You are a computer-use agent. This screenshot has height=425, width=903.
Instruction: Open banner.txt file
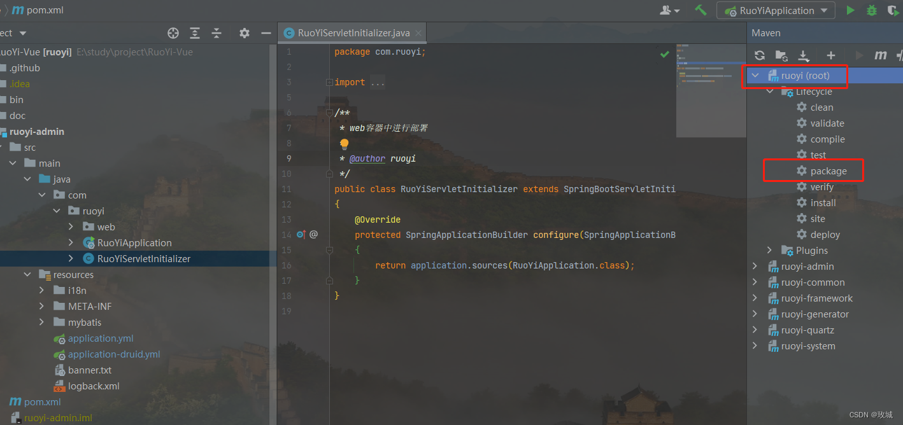[83, 370]
